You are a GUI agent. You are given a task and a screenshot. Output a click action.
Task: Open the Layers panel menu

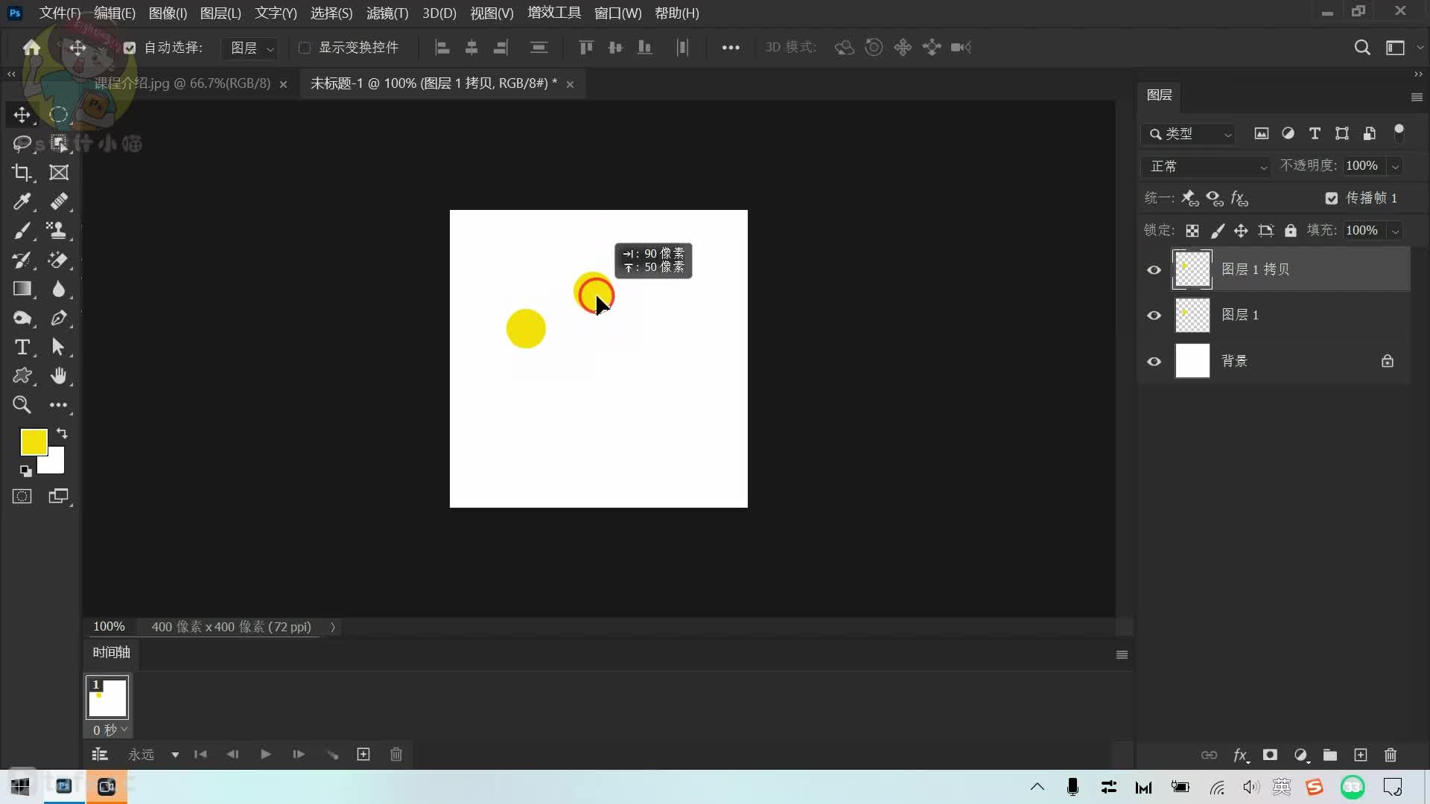(x=1417, y=97)
